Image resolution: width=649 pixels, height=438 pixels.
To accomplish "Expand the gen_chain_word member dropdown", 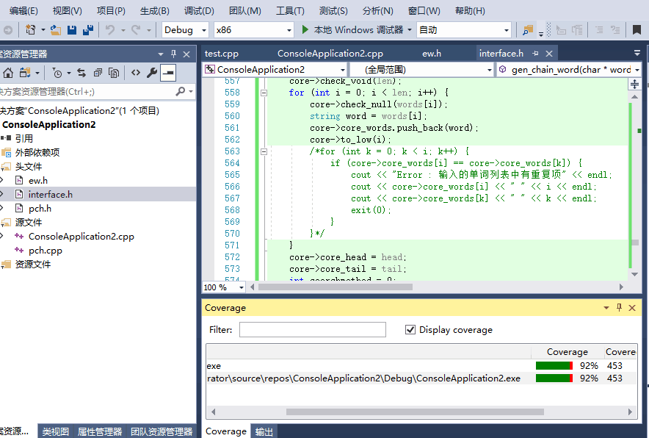I will coord(637,70).
